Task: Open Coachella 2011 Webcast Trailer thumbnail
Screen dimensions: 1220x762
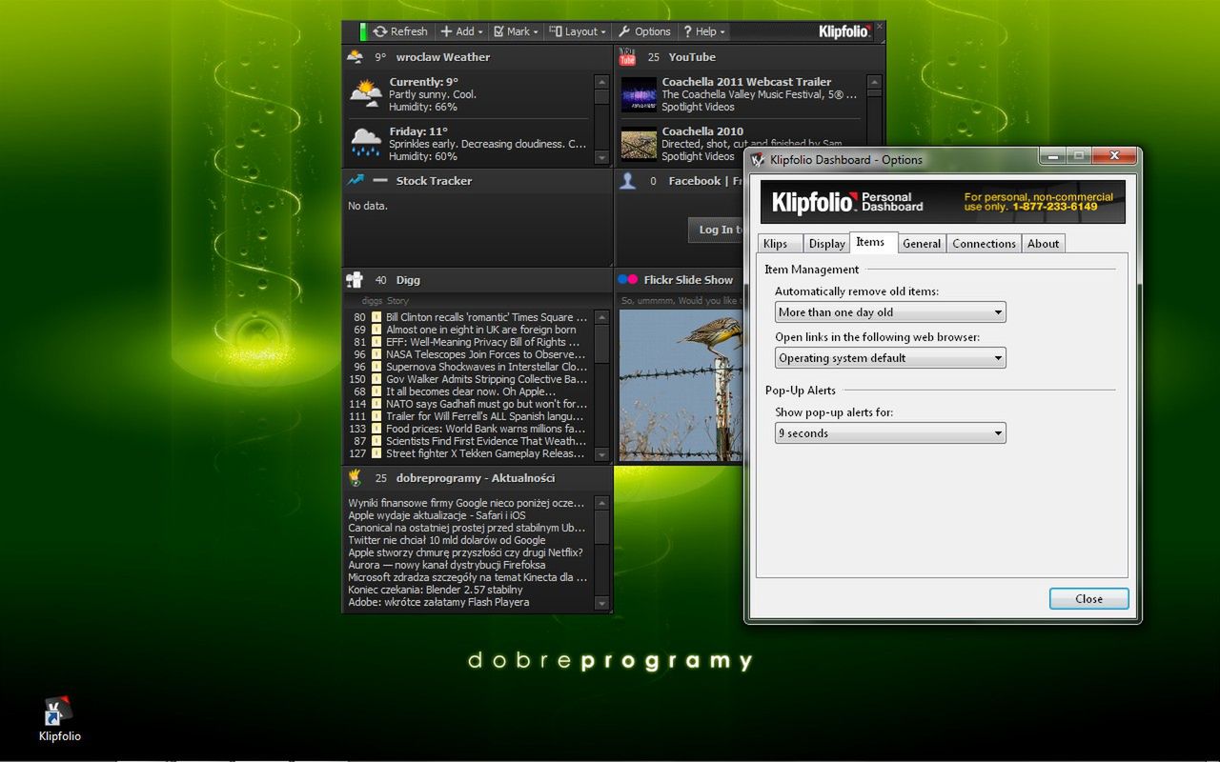Action: point(639,94)
